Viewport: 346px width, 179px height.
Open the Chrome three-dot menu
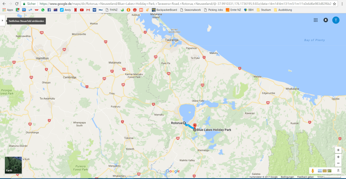342,4
